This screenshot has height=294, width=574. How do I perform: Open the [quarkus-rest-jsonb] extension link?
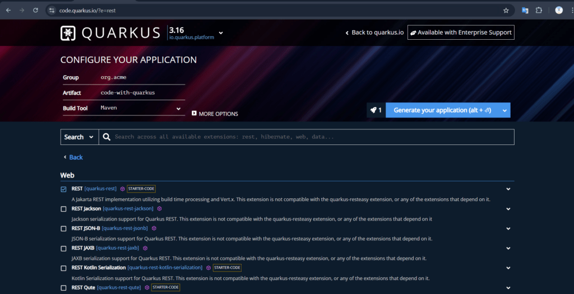click(125, 228)
